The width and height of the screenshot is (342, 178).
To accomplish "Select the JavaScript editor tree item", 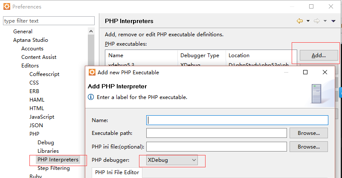I will click(41, 117).
